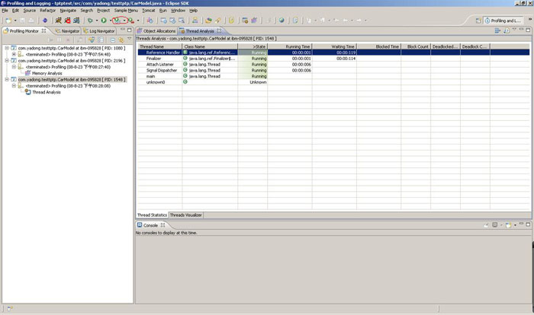Open the Profile button dropdown arrow
The height and width of the screenshot is (315, 534).
[x=124, y=21]
